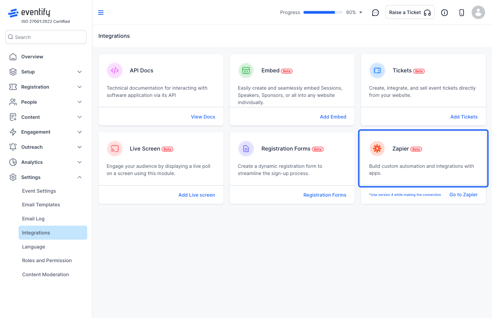Open Language settings in sidebar

click(x=33, y=247)
